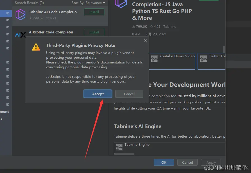Install the AiXcoder Code Completer plugin
This screenshot has width=251, height=173.
pyautogui.click(x=94, y=32)
